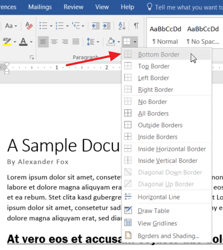The image size is (223, 250).
Task: Click the By Alexander Fox subtitle text
Action: [x=38, y=162]
